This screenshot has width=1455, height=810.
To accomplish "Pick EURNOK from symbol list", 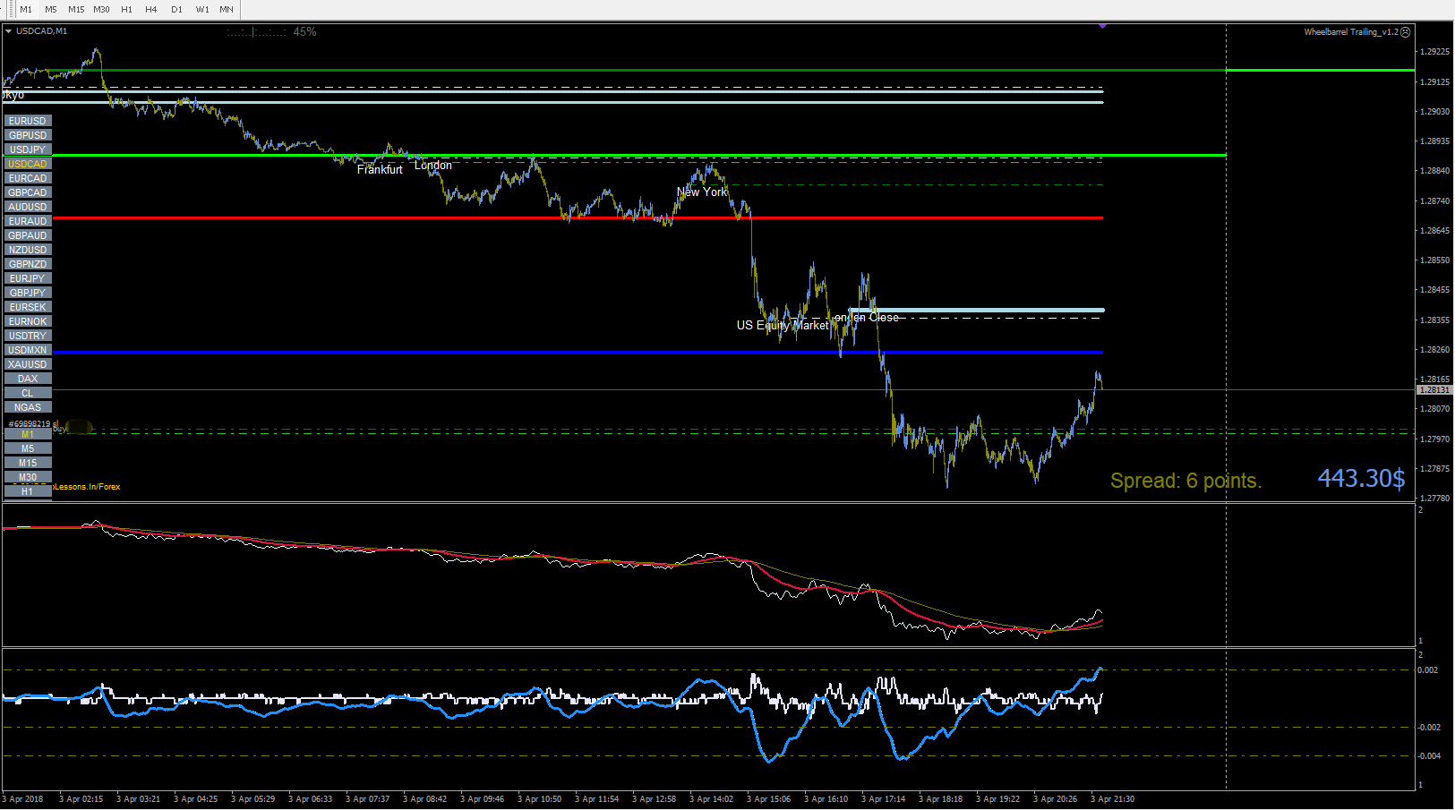I will pos(28,321).
